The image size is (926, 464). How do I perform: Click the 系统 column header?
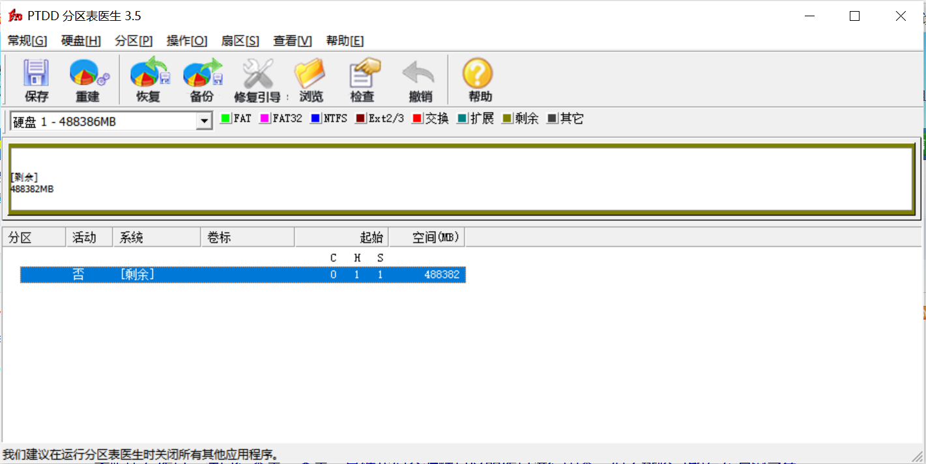tap(156, 238)
